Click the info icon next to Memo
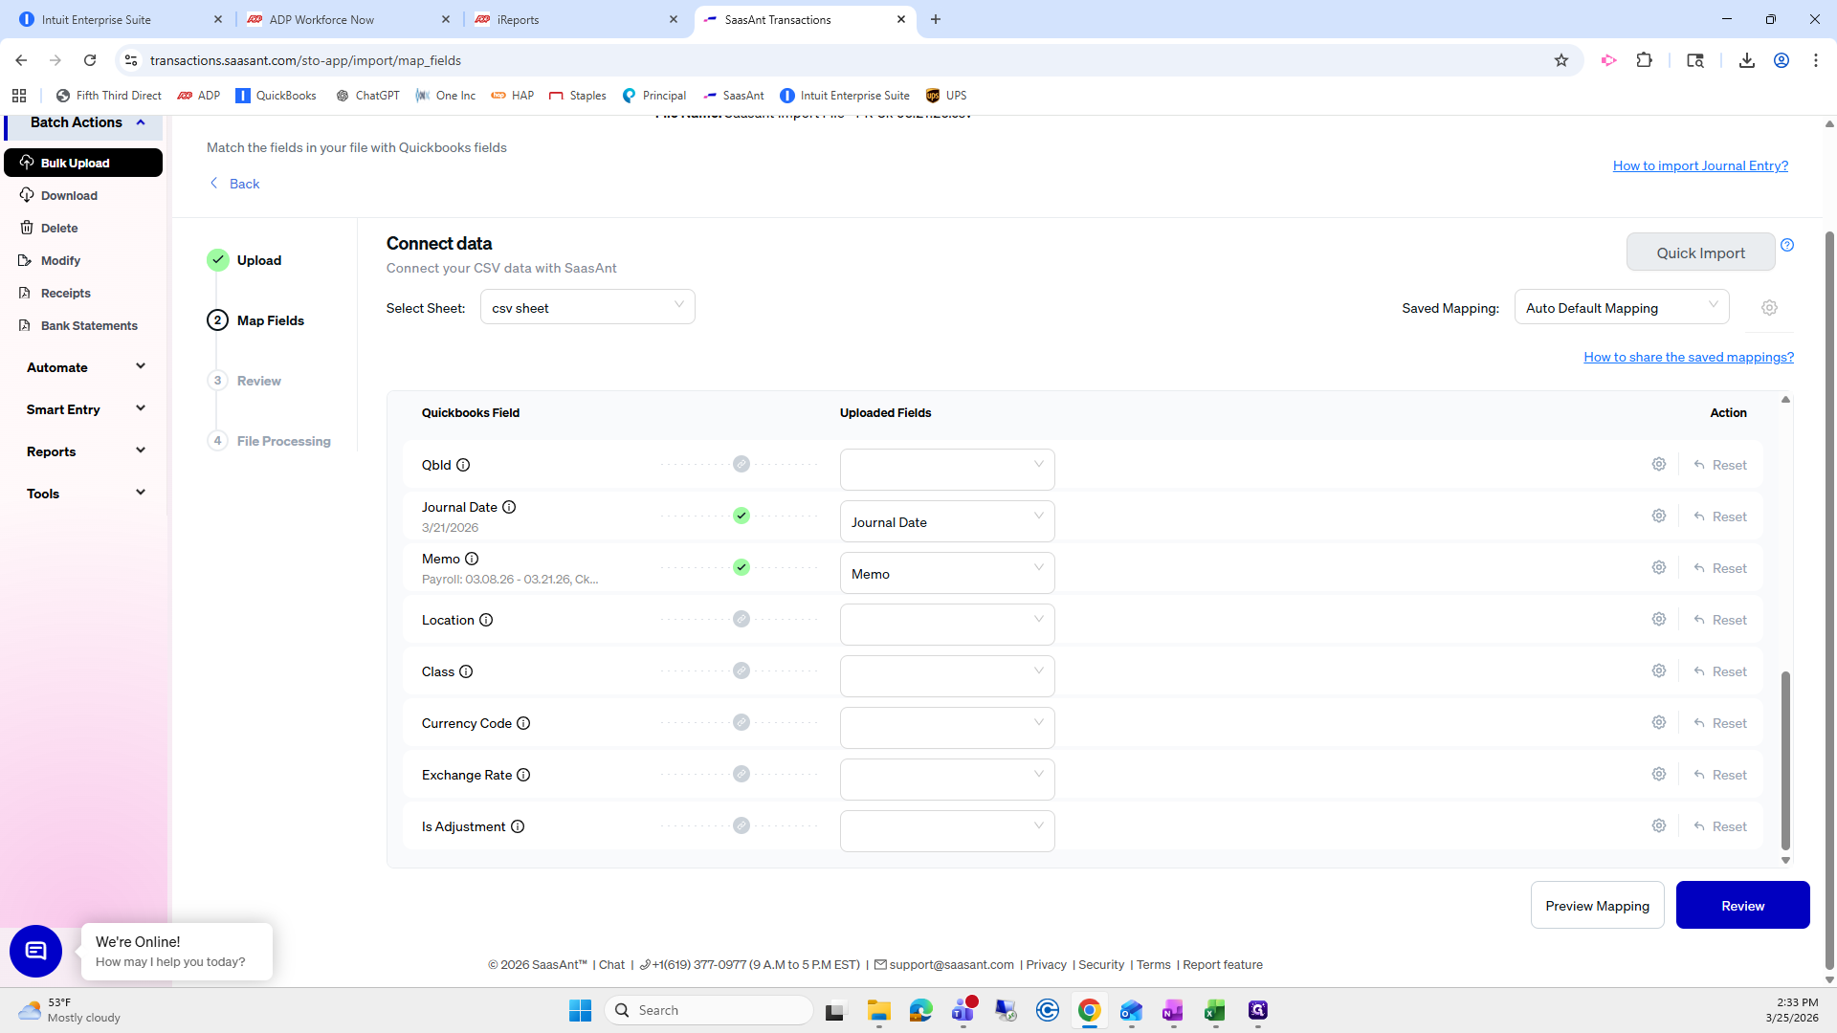Viewport: 1837px width, 1033px height. coord(472,559)
